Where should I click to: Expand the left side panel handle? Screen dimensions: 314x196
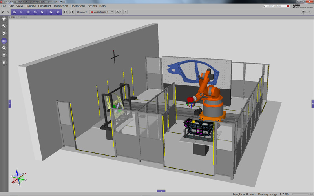pos(9,103)
